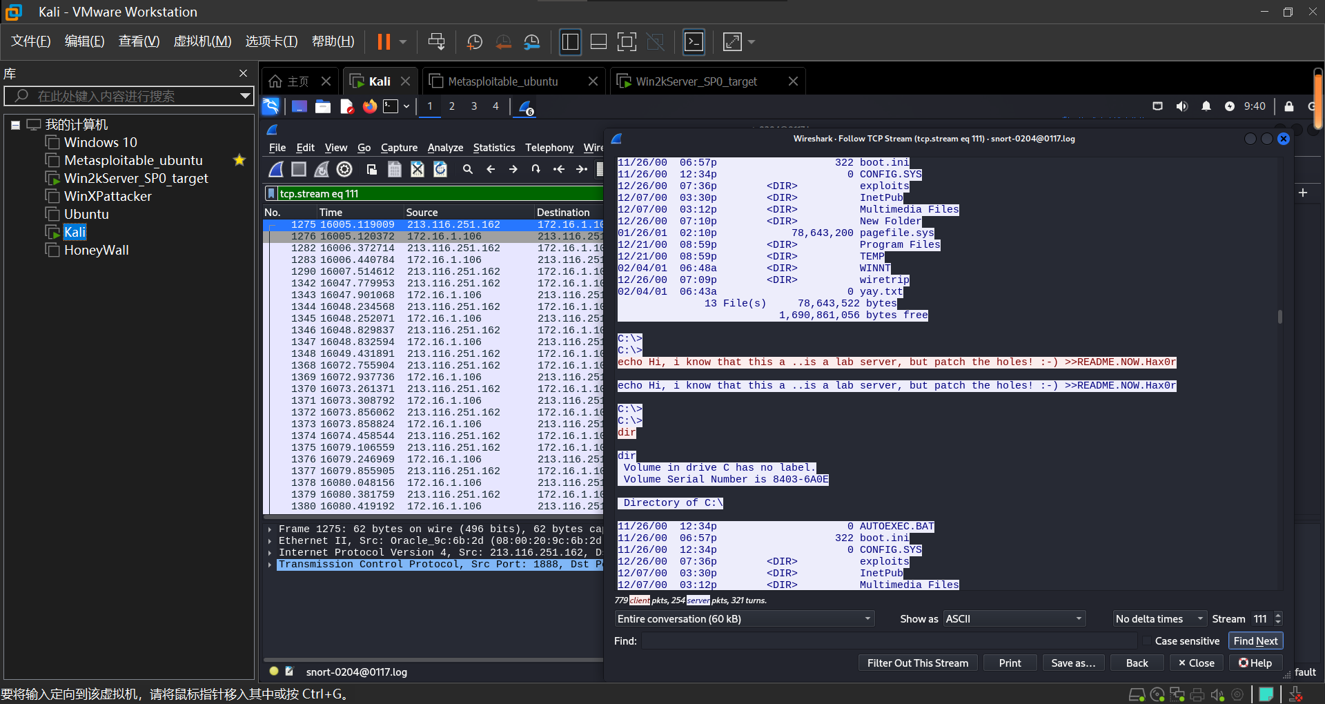
Task: Enable the Case sensitive checkbox
Action: pos(1146,641)
